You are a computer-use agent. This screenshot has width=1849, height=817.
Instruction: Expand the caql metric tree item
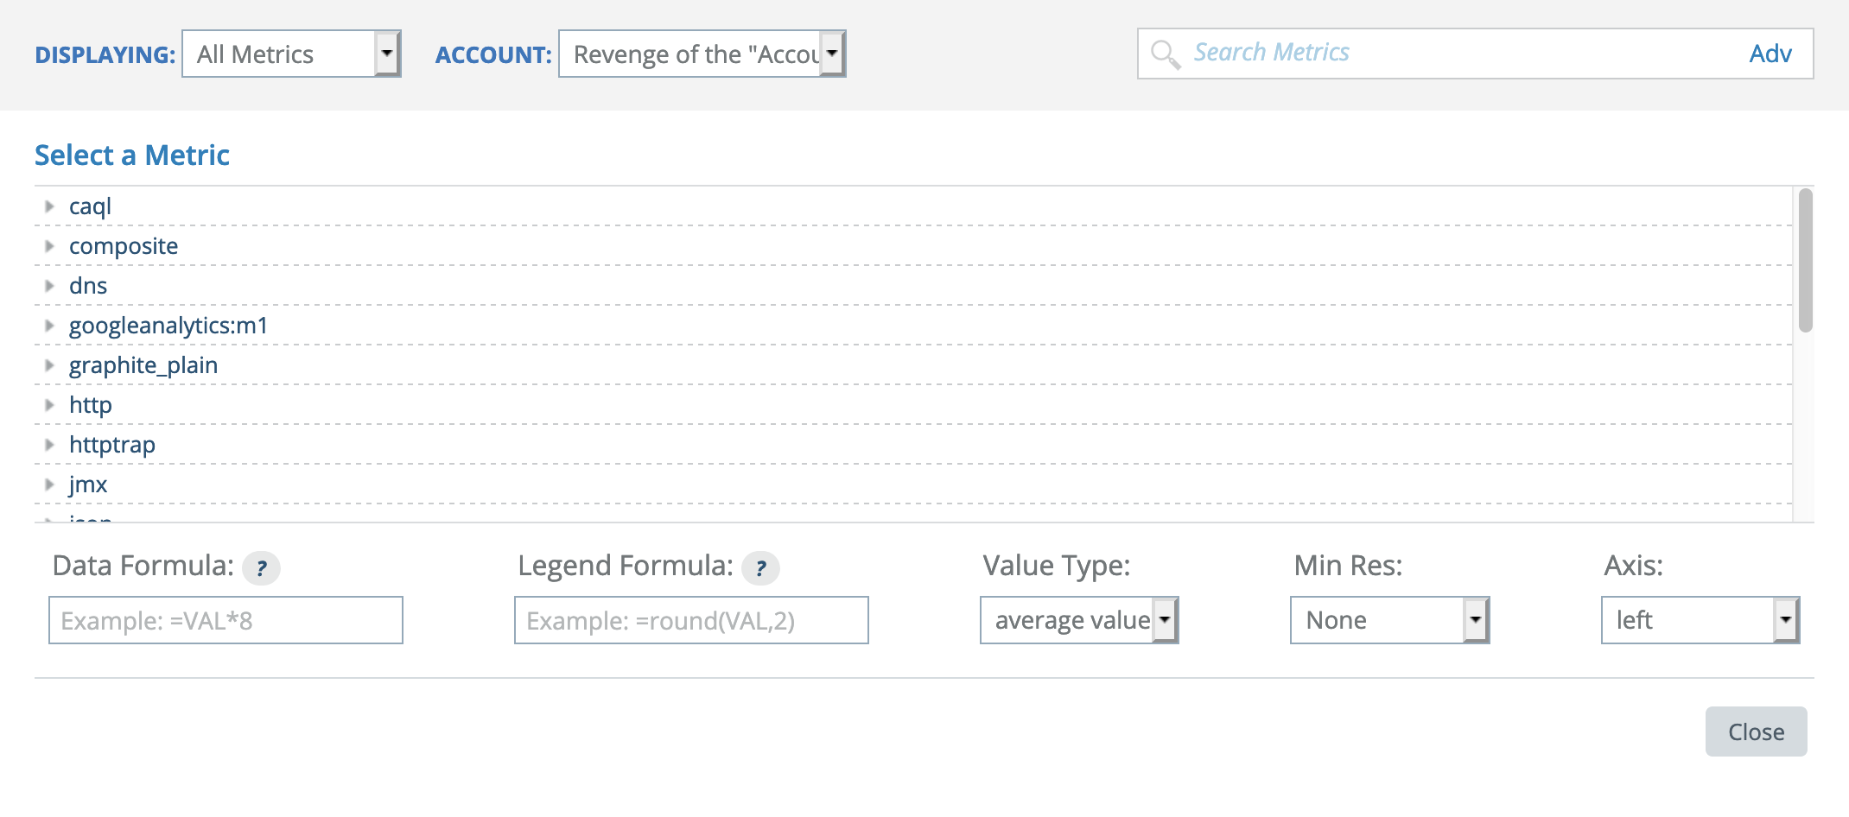click(49, 206)
